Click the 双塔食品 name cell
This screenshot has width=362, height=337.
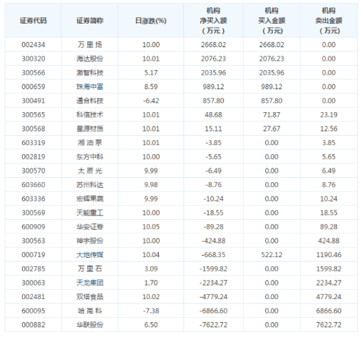(90, 297)
